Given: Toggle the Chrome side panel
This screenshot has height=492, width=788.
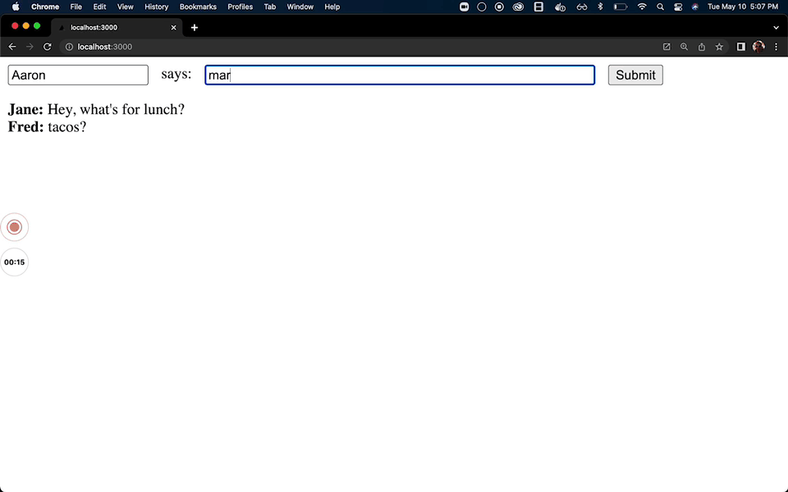Looking at the screenshot, I should click(x=741, y=47).
